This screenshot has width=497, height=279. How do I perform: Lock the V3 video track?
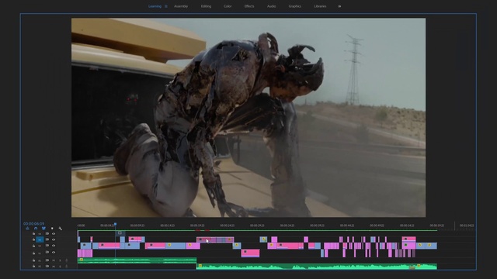point(33,239)
